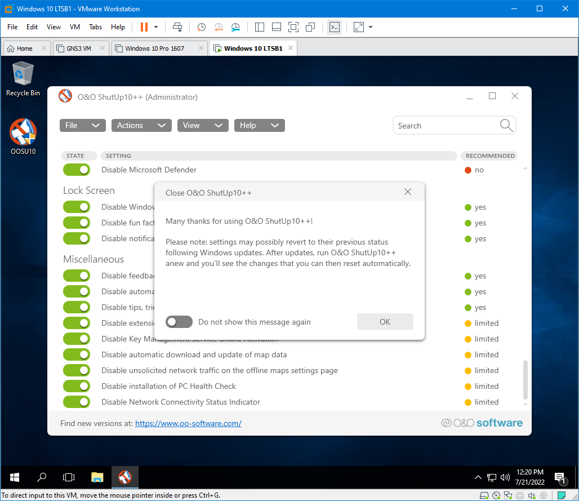Open Task View from the taskbar

69,477
